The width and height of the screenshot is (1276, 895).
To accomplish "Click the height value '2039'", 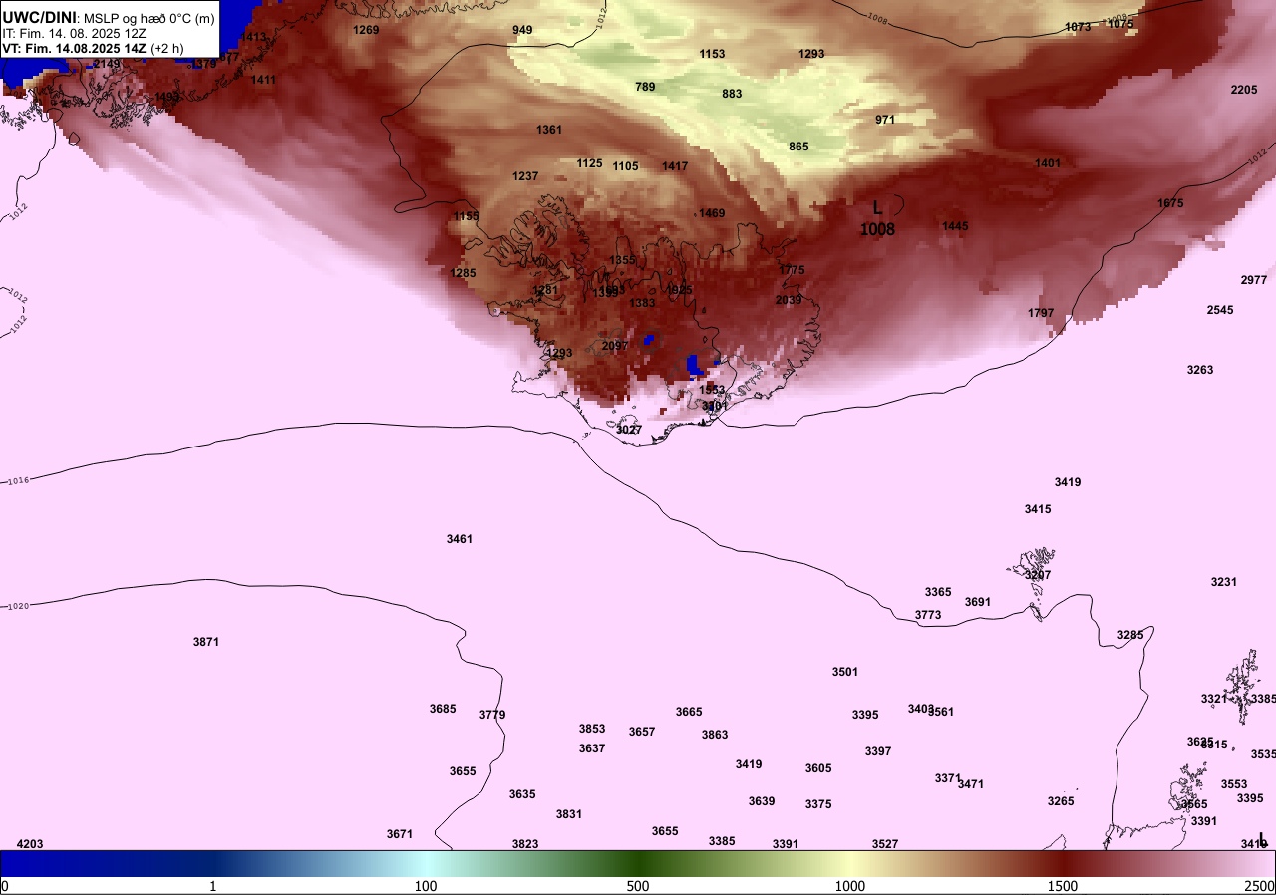I will pyautogui.click(x=789, y=300).
